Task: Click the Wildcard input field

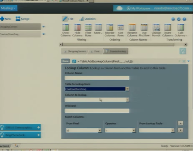Action: 97,111
